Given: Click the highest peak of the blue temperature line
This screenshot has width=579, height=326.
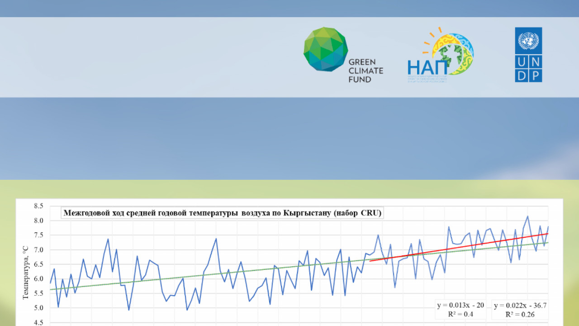Looking at the screenshot, I should click(x=527, y=217).
